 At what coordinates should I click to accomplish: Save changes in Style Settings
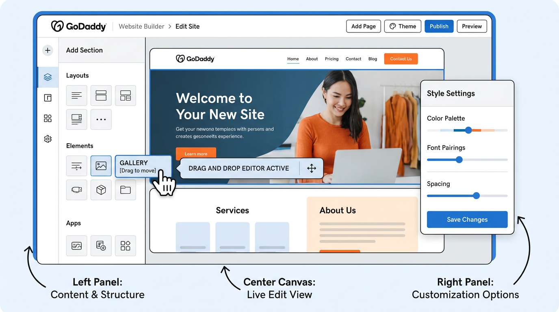tap(467, 219)
